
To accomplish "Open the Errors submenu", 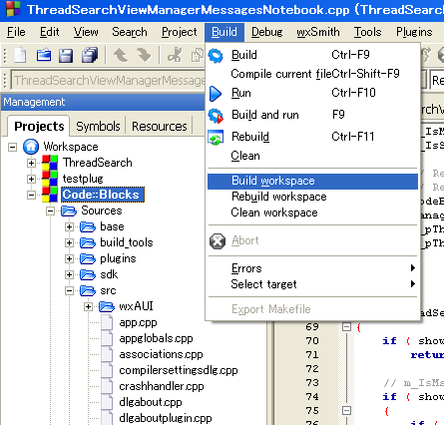I will (312, 268).
